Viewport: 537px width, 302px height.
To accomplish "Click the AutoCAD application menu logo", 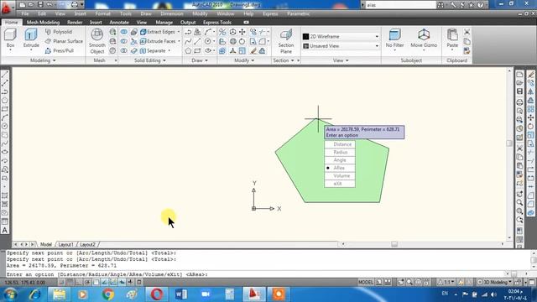I will coord(6,8).
